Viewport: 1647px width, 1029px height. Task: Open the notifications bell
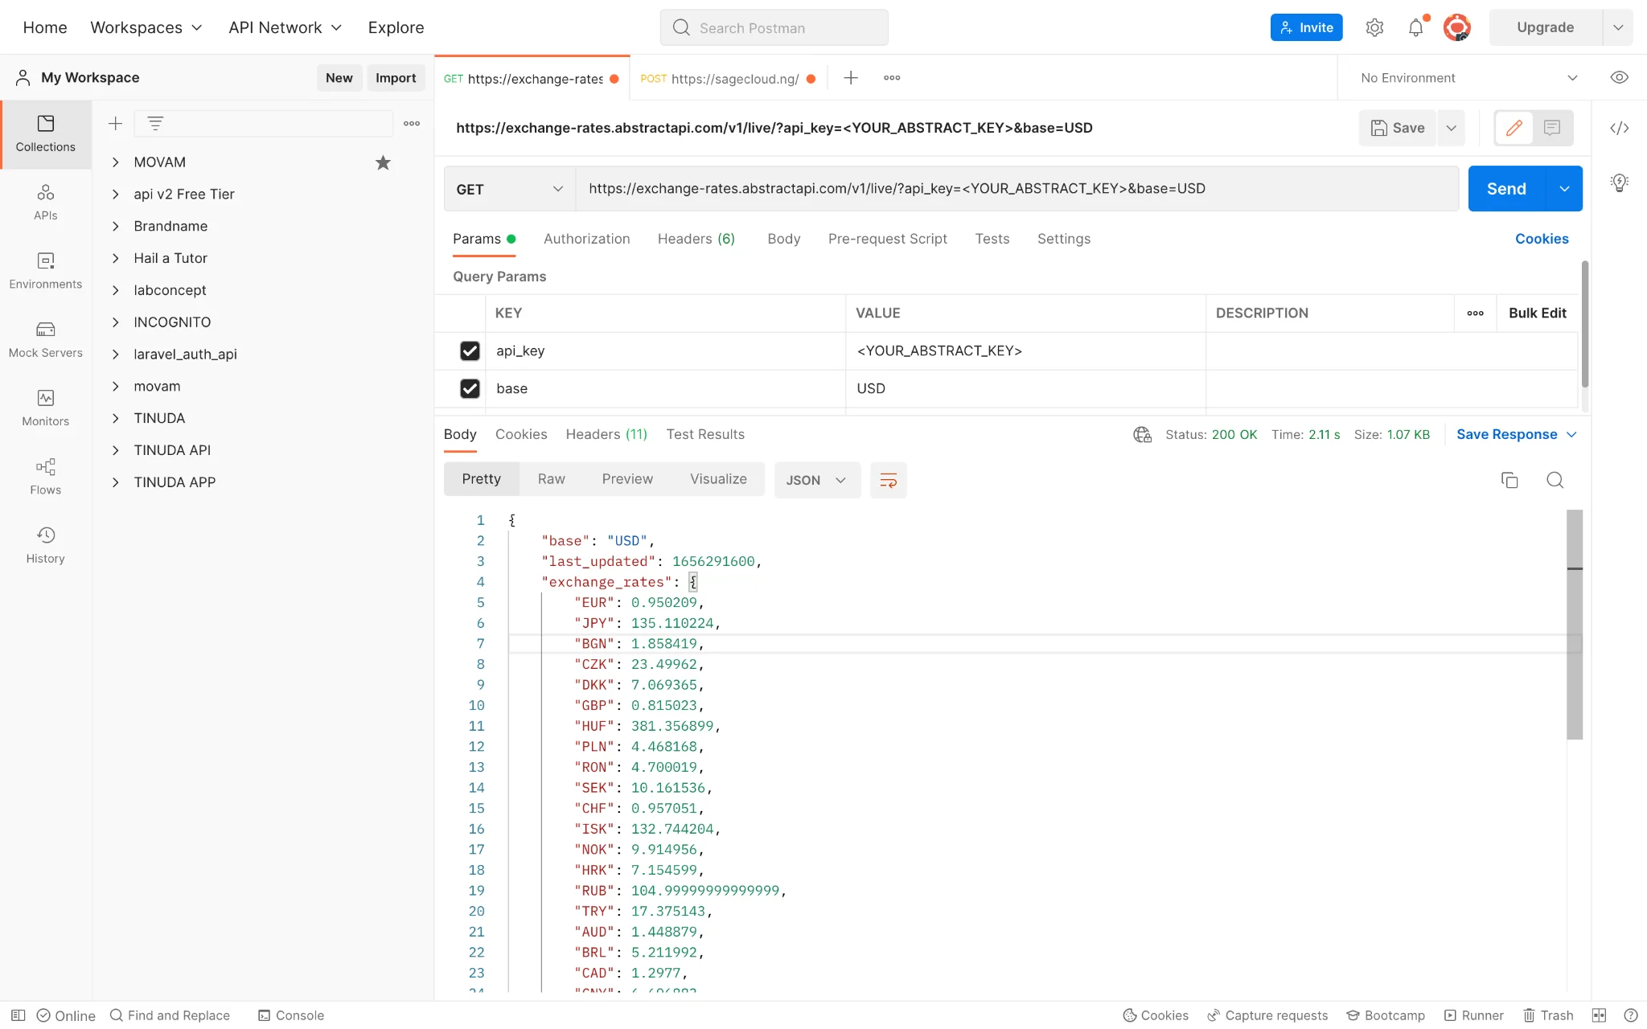pyautogui.click(x=1415, y=27)
